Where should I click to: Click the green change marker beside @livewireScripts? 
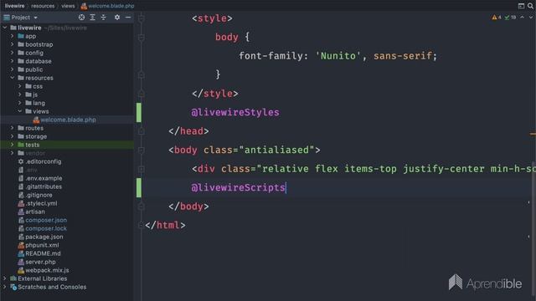[138, 187]
